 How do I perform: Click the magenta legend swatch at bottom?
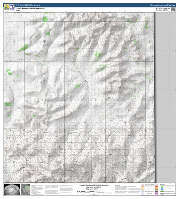[156, 193]
